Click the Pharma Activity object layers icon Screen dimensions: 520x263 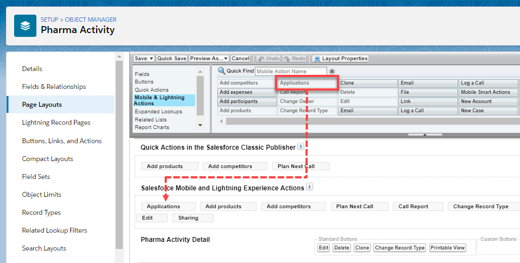[25, 25]
